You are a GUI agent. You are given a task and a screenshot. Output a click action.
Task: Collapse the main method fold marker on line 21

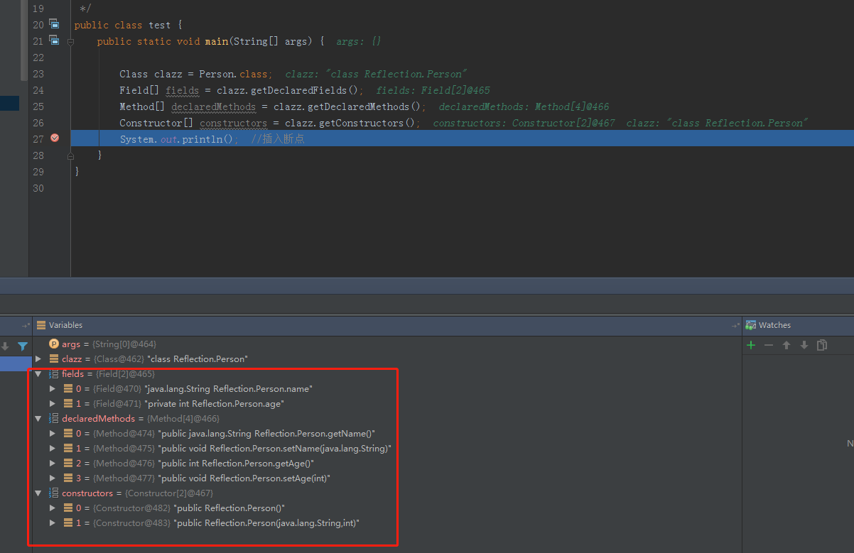[x=70, y=42]
